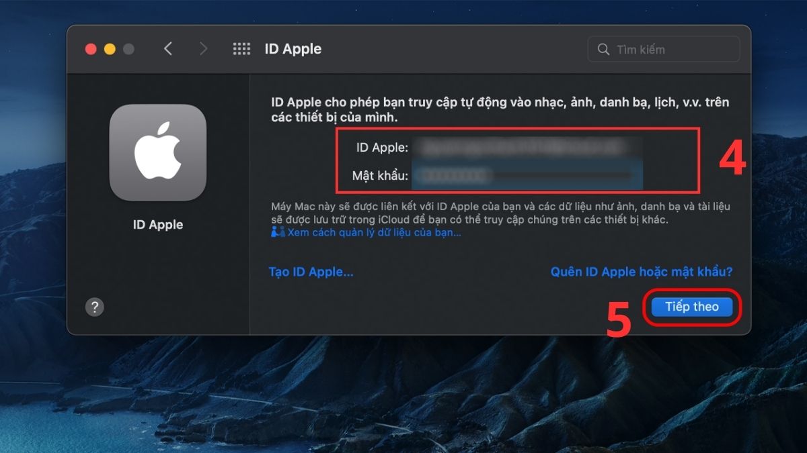This screenshot has height=453, width=807.
Task: Click the ID Apple label below the Apple logo
Action: pos(159,224)
